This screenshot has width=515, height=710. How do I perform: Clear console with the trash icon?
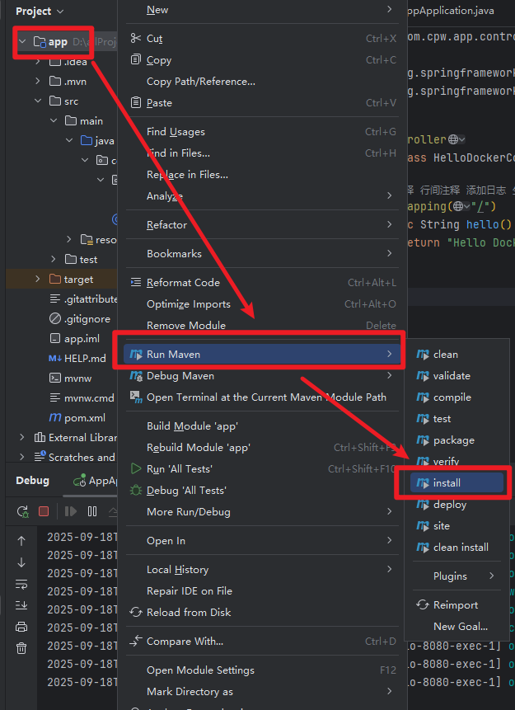point(21,648)
